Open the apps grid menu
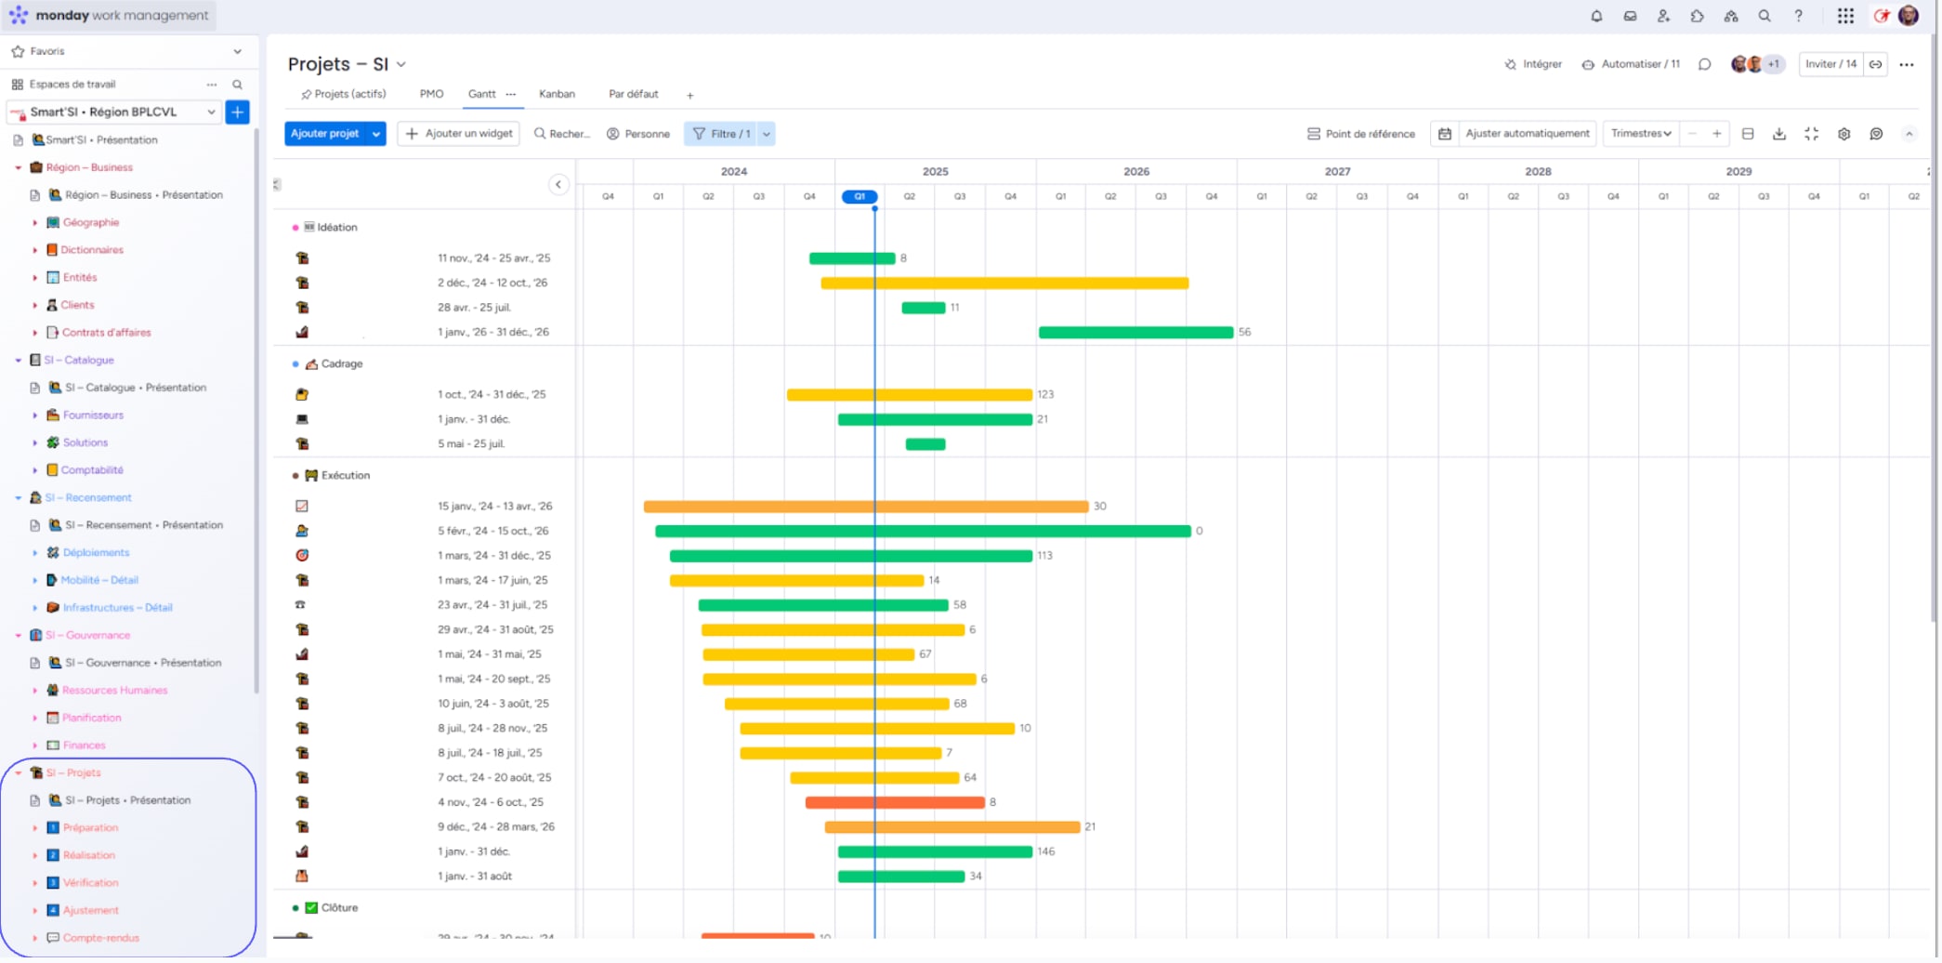 click(x=1845, y=16)
